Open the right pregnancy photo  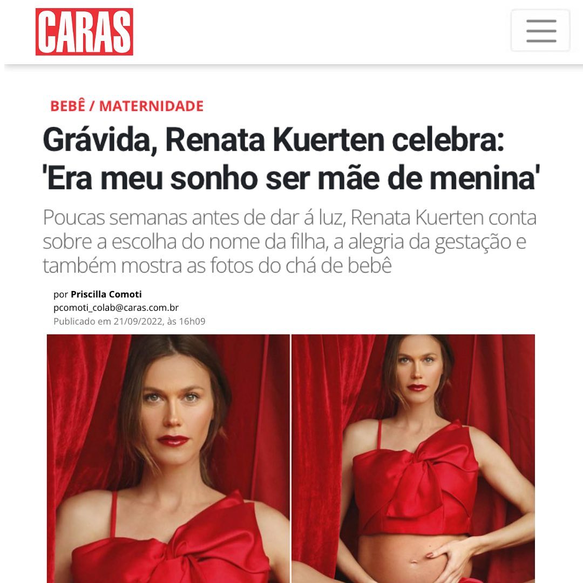point(413,458)
